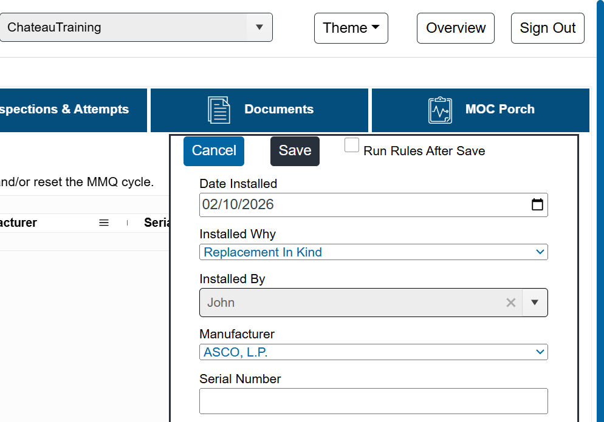604x422 pixels.
Task: Go to the Overview page
Action: (x=456, y=28)
